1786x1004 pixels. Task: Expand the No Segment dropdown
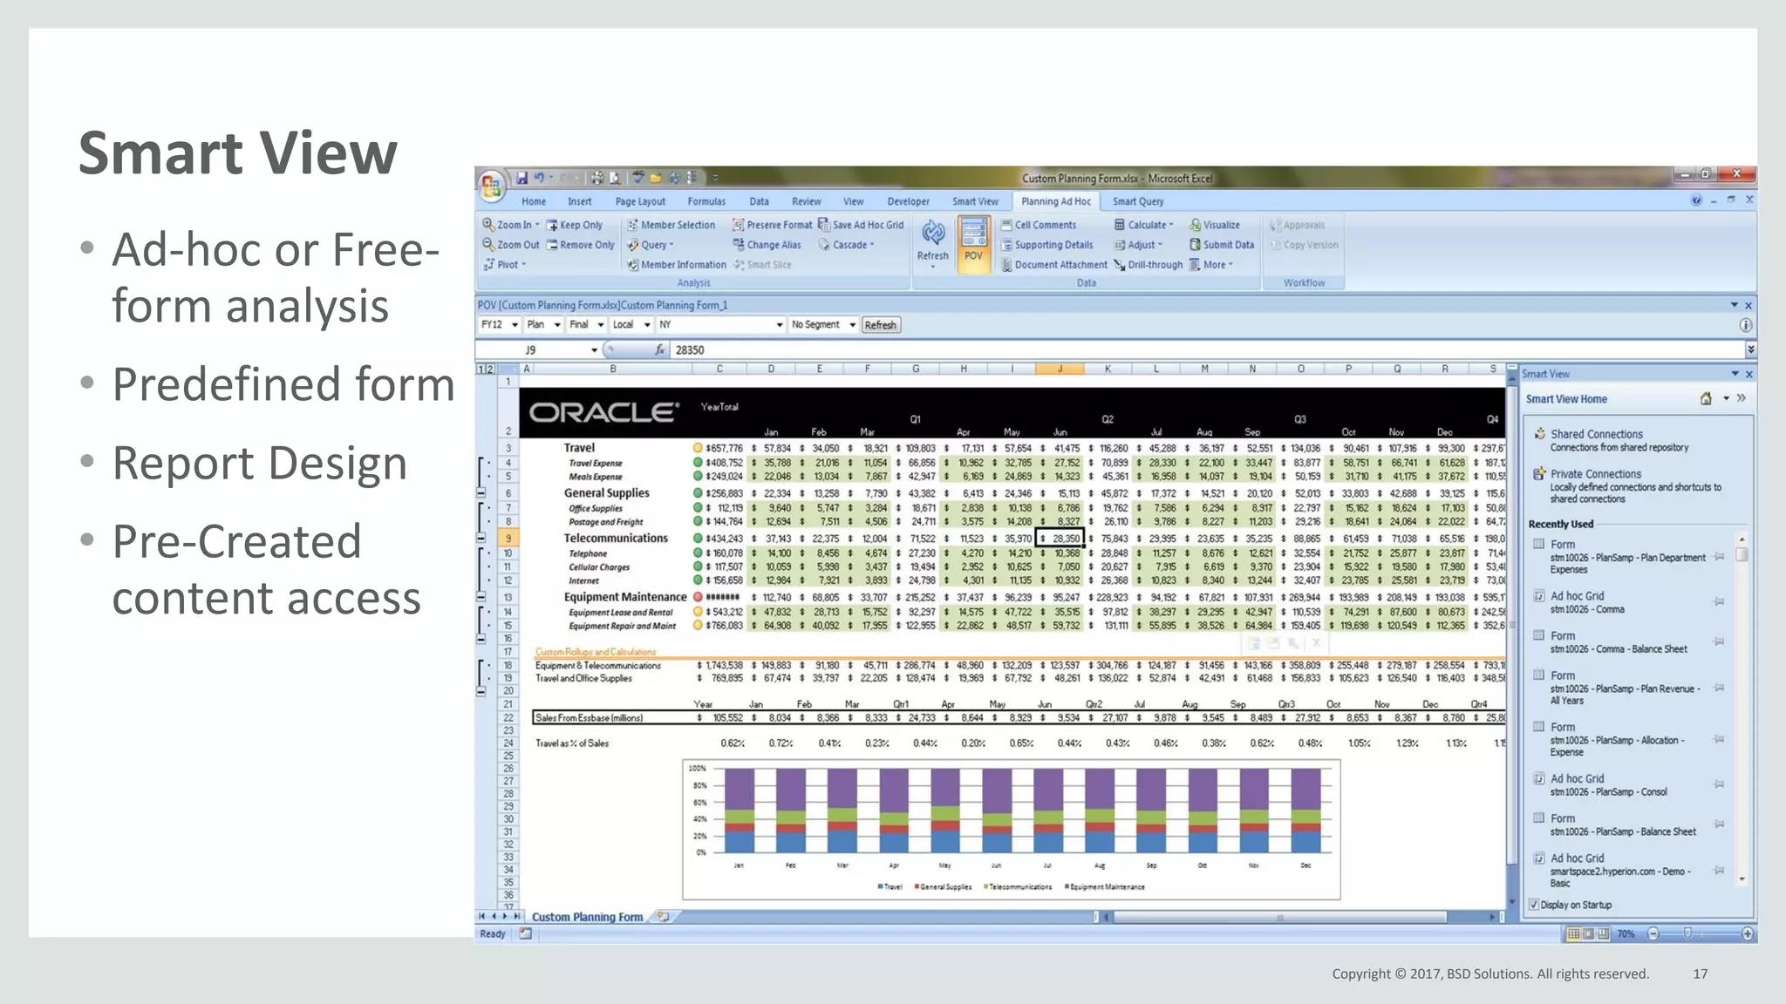[852, 325]
